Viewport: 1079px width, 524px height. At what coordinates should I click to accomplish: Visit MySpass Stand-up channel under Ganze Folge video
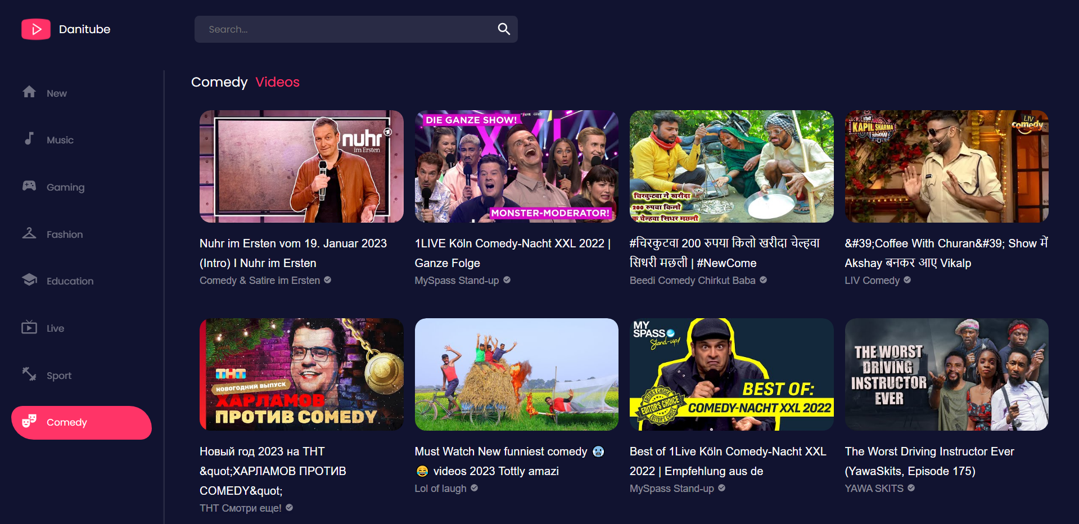457,281
